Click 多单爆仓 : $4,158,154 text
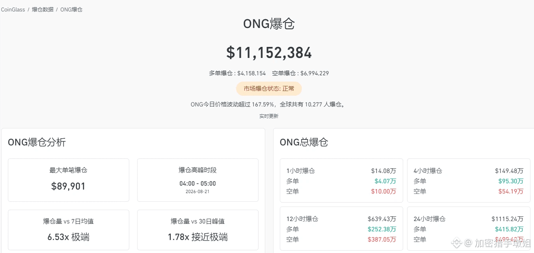The height and width of the screenshot is (253, 534). click(237, 73)
